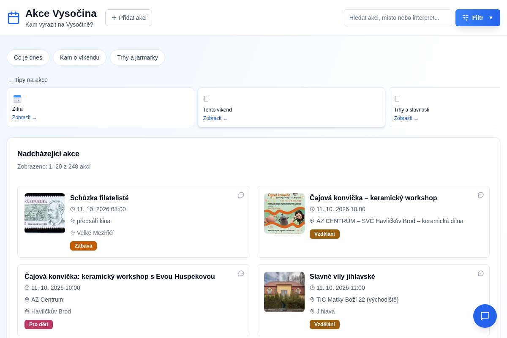This screenshot has width=507, height=338.
Task: Focus the event search field
Action: 398,18
